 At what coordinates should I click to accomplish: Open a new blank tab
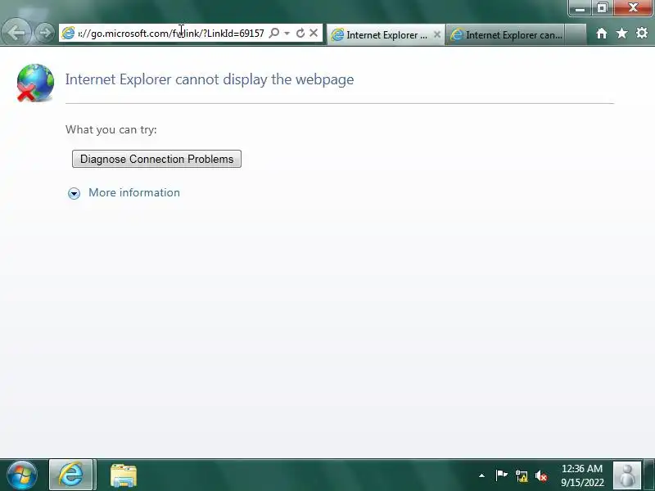click(576, 35)
